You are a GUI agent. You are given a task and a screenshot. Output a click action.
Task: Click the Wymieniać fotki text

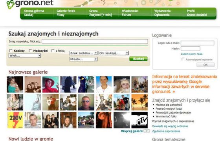166,116
